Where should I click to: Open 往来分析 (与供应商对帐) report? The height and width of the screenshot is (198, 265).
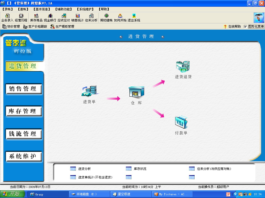coord(214,169)
